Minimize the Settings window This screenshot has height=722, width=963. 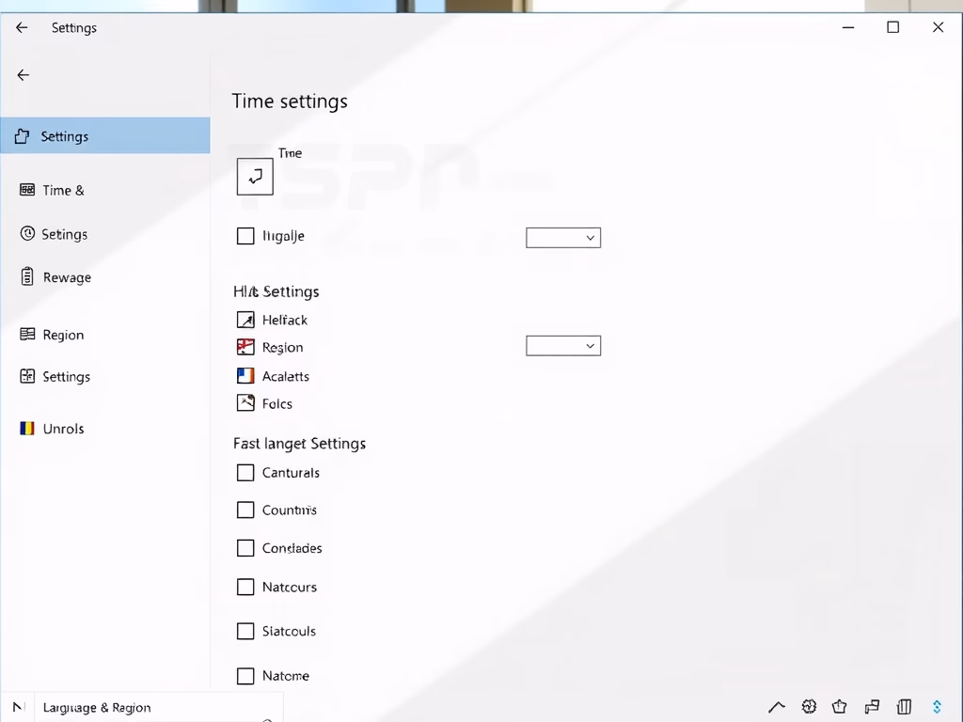pyautogui.click(x=848, y=27)
